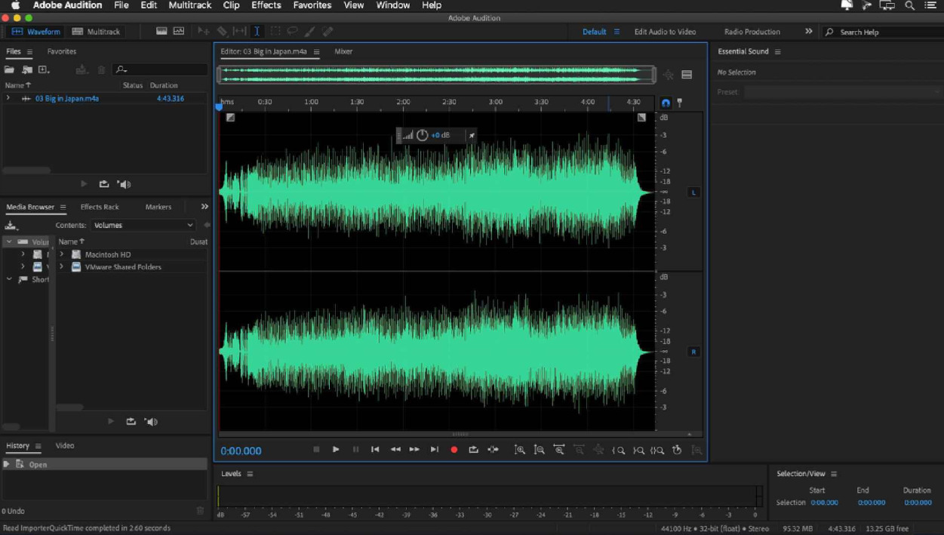Open the Video tab beside History
This screenshot has width=944, height=535.
65,446
